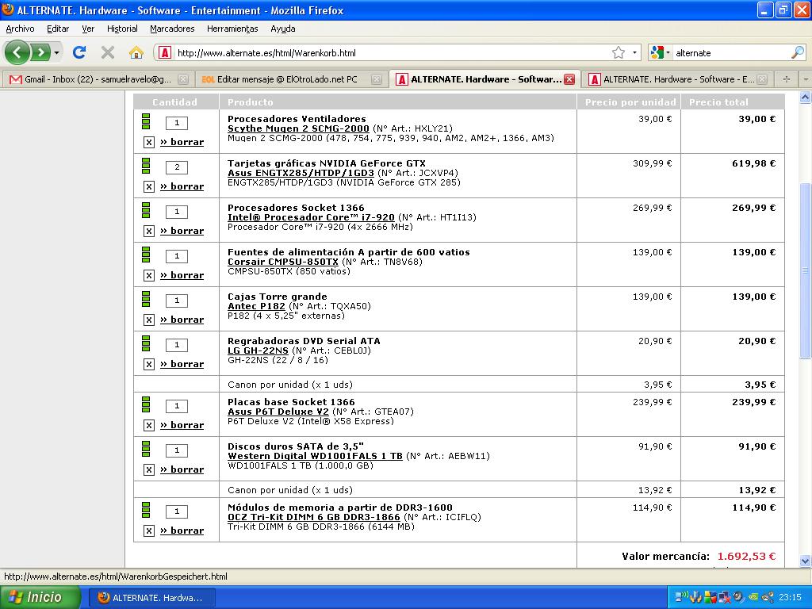812x609 pixels.
Task: Open the list all tabs dropdown
Action: pos(806,79)
